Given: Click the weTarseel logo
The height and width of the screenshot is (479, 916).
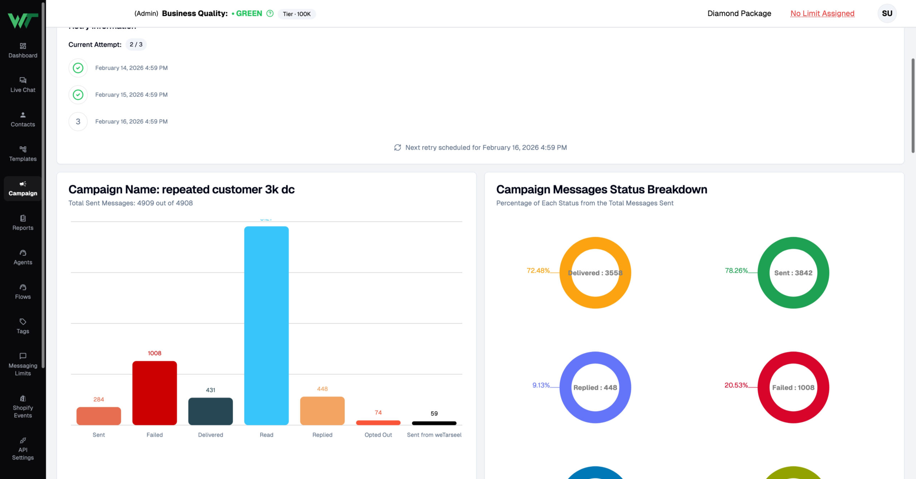Looking at the screenshot, I should coord(23,20).
